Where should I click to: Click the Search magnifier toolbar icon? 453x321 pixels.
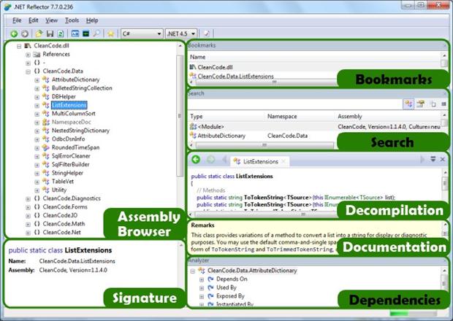[96, 34]
